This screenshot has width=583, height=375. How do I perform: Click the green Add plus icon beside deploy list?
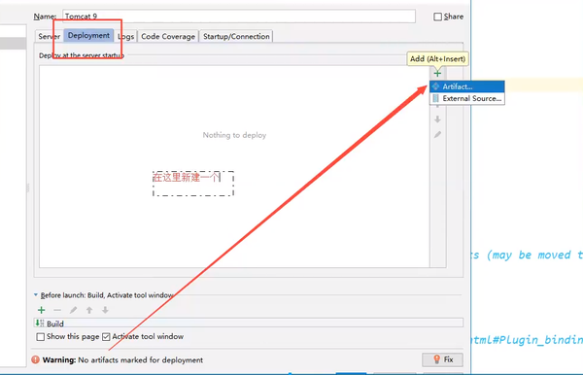pos(437,73)
